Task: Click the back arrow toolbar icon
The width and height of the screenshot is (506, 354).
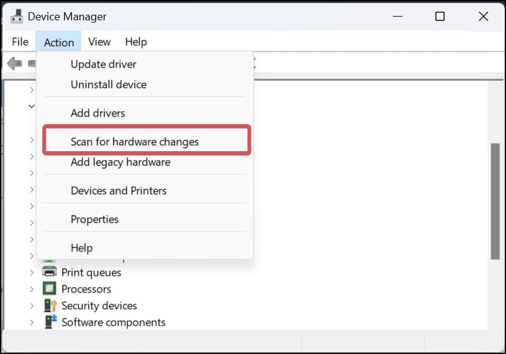Action: click(x=15, y=63)
